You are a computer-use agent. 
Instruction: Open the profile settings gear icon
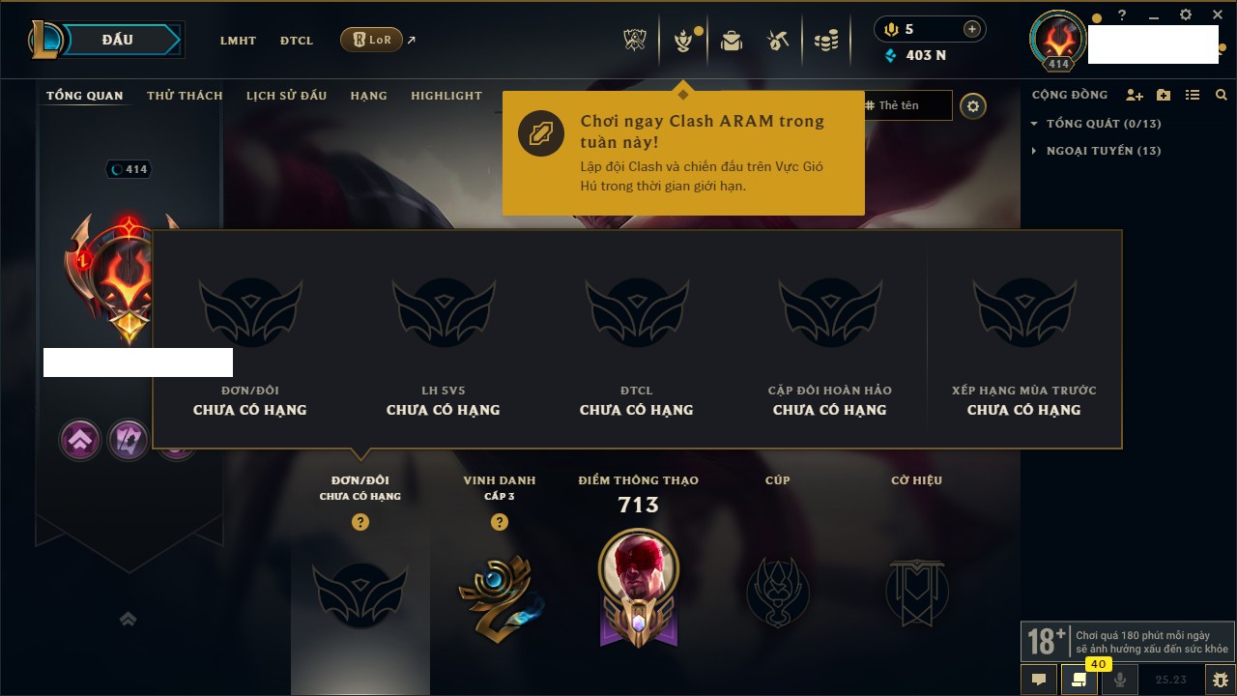pyautogui.click(x=973, y=106)
